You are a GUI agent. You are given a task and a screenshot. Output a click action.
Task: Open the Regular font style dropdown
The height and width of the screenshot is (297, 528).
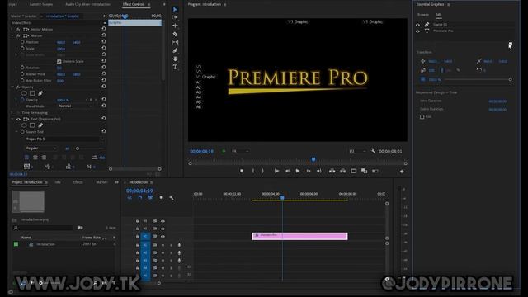tap(40, 148)
